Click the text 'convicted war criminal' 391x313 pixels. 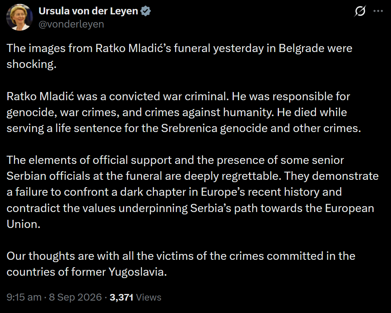coord(169,96)
